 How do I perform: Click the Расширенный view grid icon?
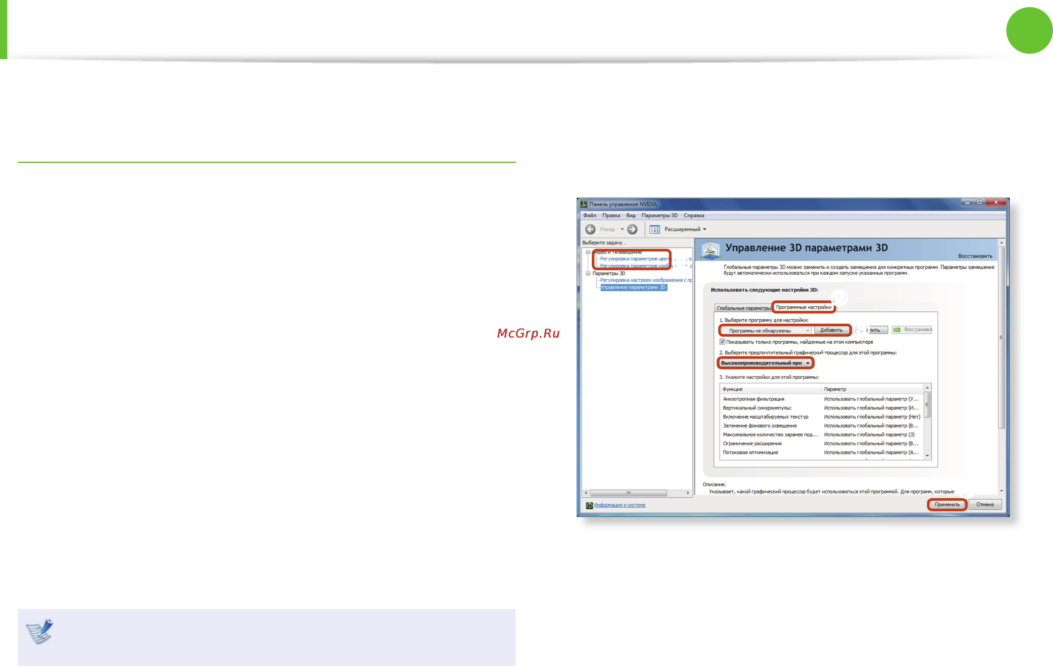point(655,229)
